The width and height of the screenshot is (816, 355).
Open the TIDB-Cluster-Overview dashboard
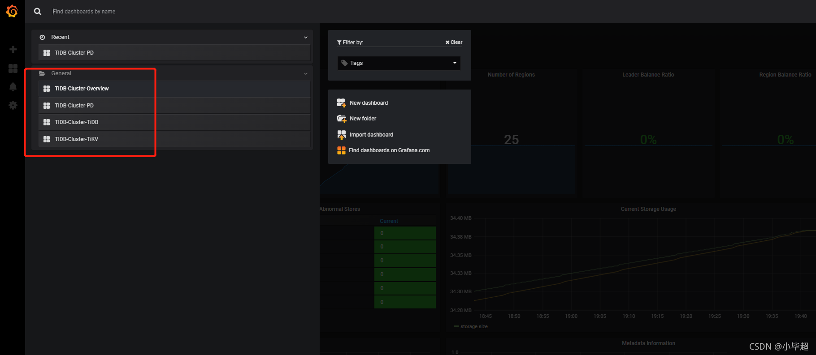point(174,89)
